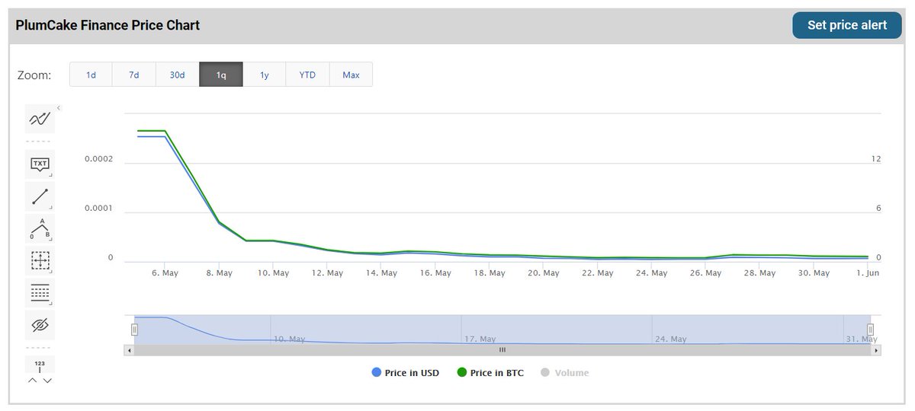
Task: Click the Set price alert button
Action: (x=847, y=25)
